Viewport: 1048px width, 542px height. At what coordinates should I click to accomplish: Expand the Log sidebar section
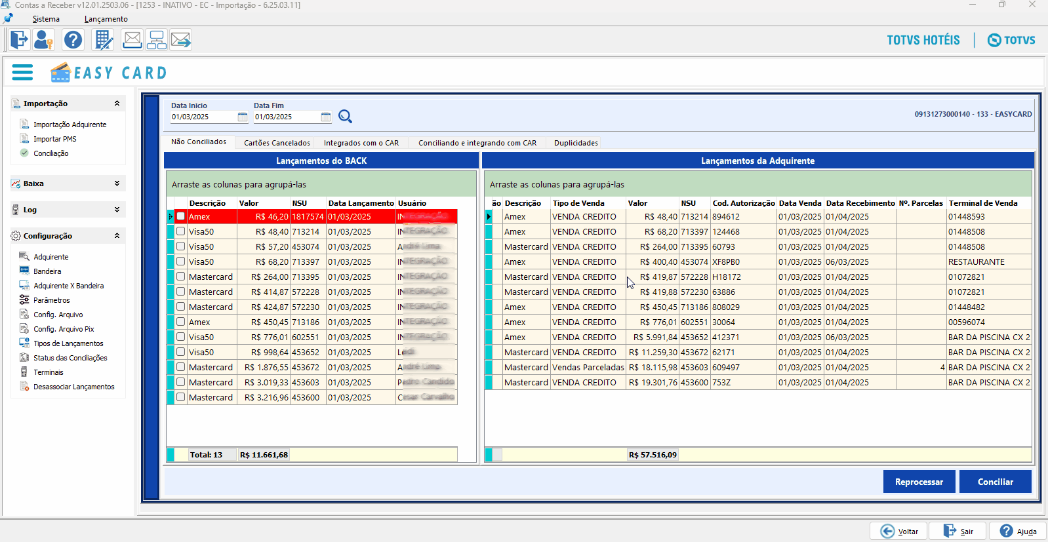[x=117, y=210]
